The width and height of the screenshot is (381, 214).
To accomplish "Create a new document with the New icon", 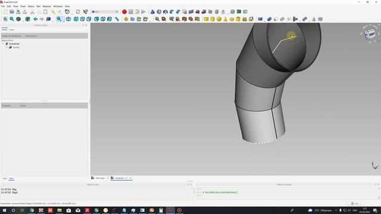I will click(5, 12).
